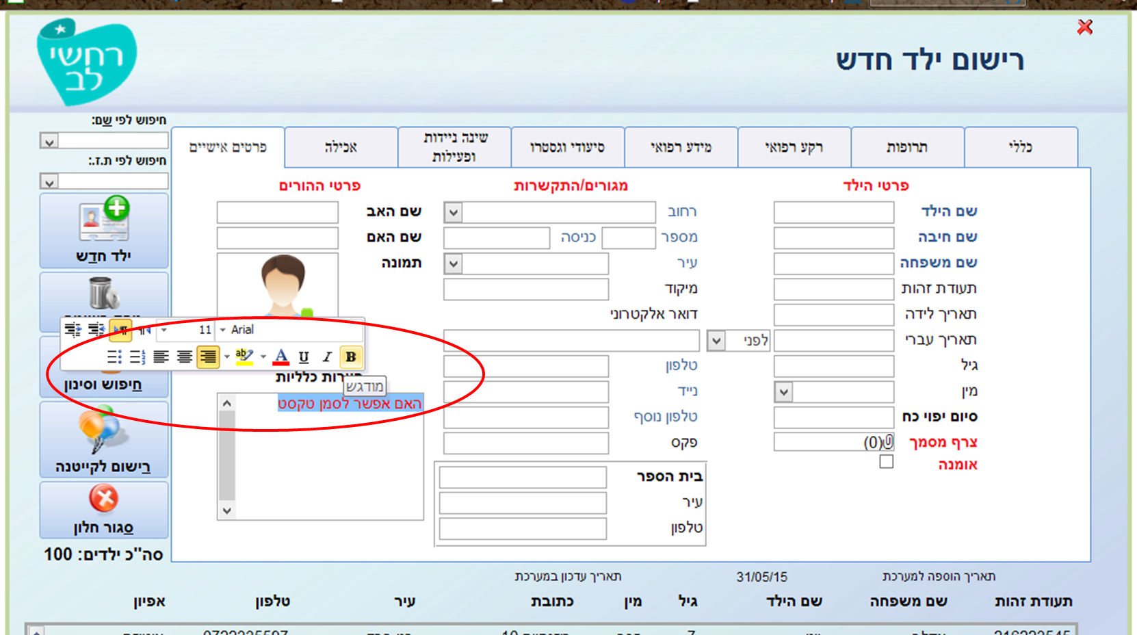Image resolution: width=1137 pixels, height=635 pixels.
Task: Focus the שם הילד input field
Action: 834,212
